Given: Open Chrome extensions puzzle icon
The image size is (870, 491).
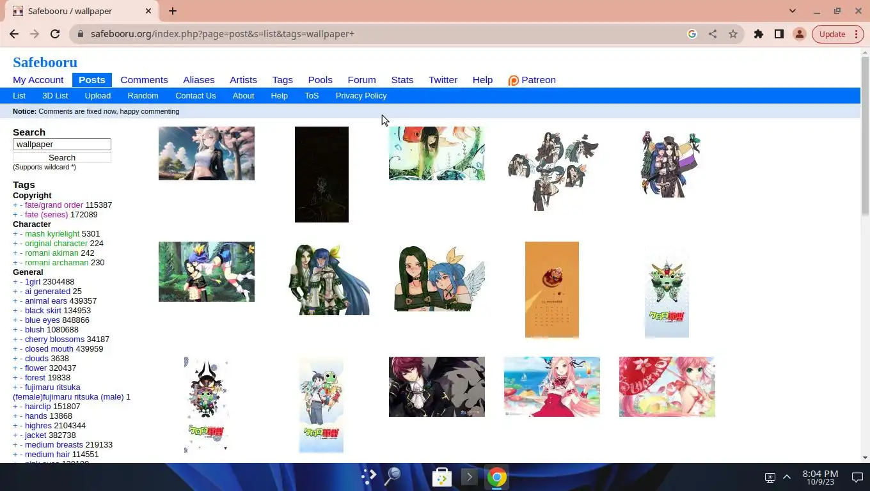Looking at the screenshot, I should 759,34.
